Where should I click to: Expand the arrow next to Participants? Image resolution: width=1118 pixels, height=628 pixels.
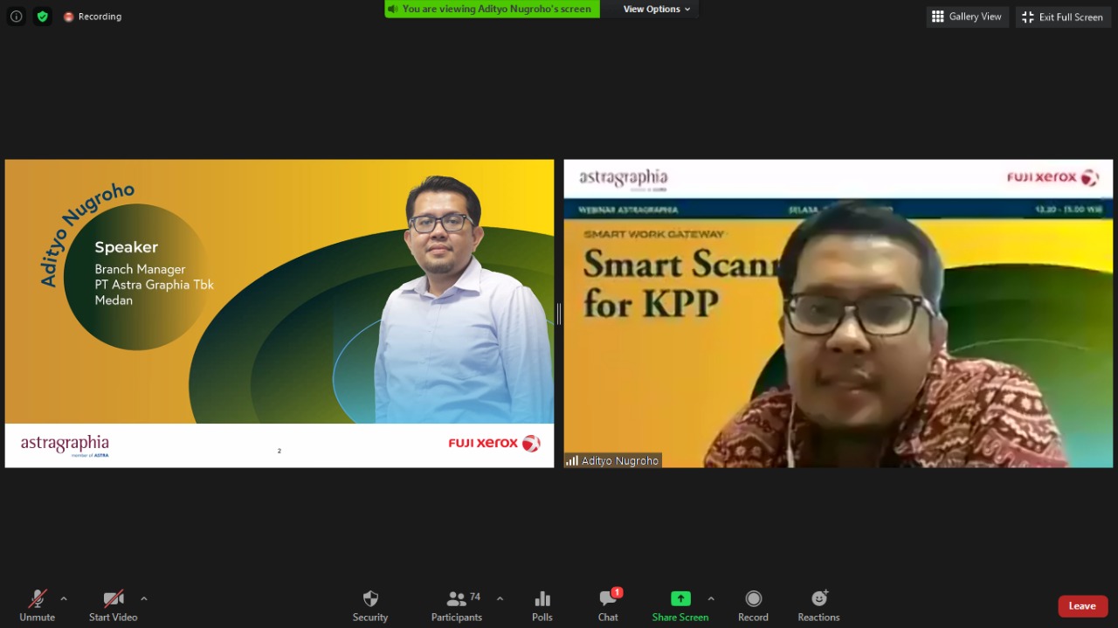[x=500, y=599]
